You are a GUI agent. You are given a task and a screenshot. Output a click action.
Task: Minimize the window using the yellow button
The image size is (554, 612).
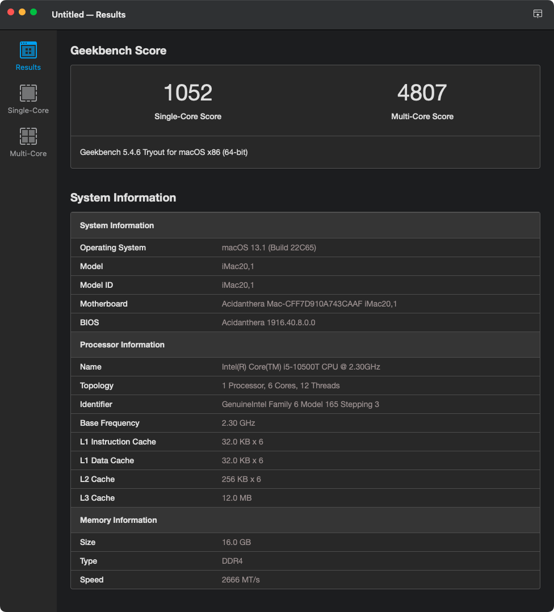pos(22,12)
